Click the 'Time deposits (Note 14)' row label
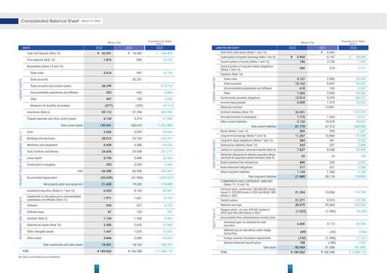Viewport: 387px width, 273px height. (x=41, y=60)
